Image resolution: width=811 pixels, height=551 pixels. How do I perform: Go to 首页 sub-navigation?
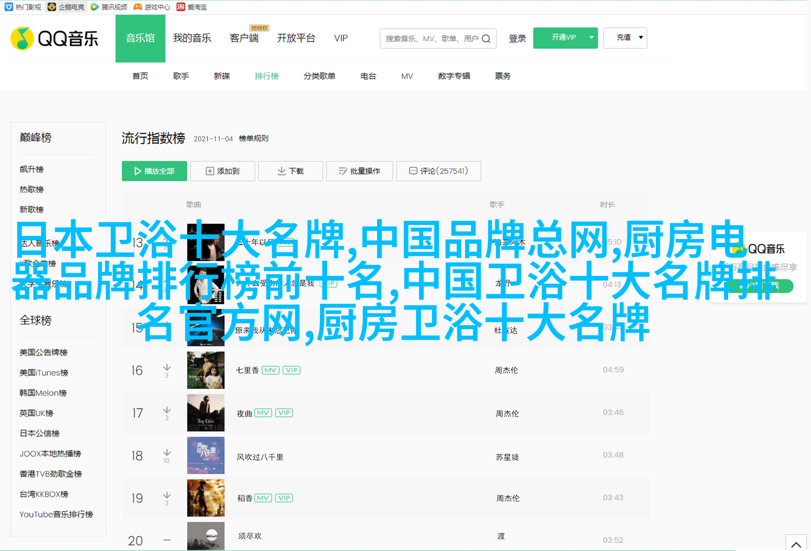pos(140,76)
